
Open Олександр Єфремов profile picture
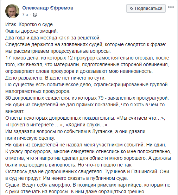tap(12, 11)
